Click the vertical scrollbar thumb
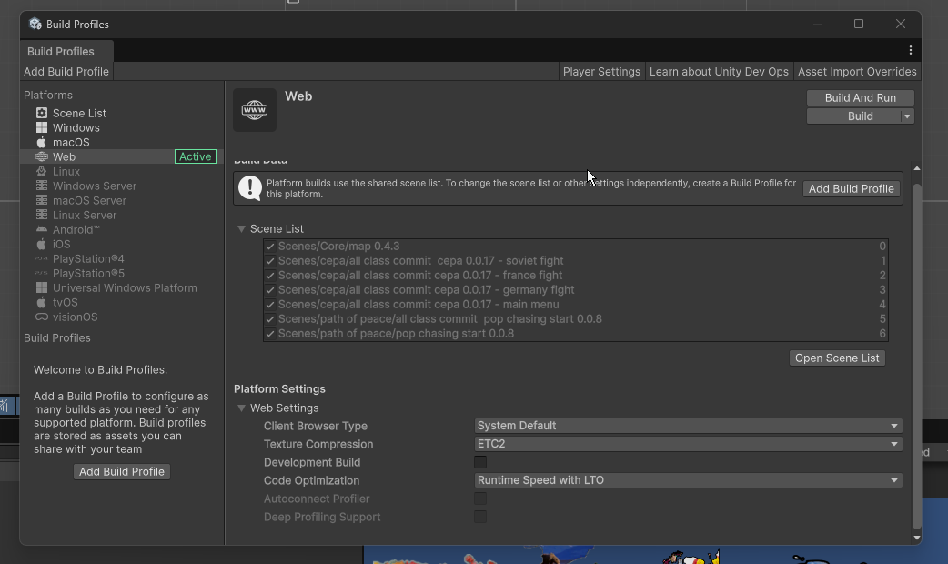The image size is (948, 564). 916,357
